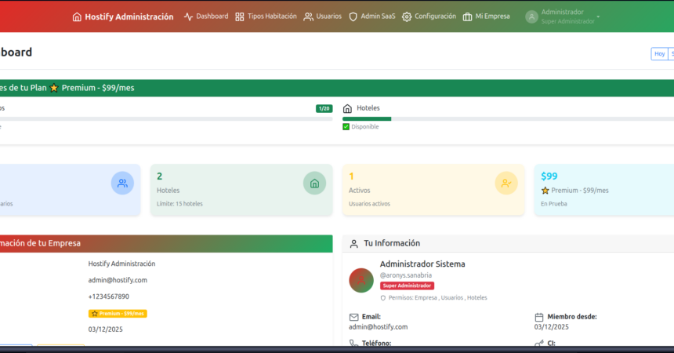Open Tipos Habitación in the navbar
The width and height of the screenshot is (674, 353).
click(x=266, y=16)
